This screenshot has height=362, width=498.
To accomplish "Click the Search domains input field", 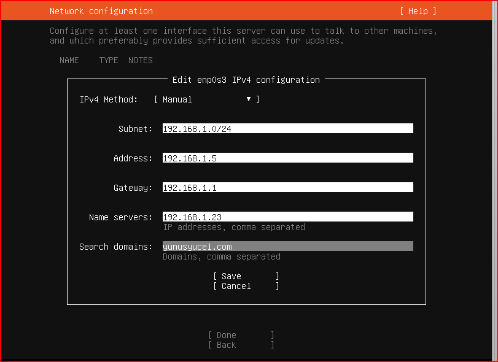I will pos(288,247).
